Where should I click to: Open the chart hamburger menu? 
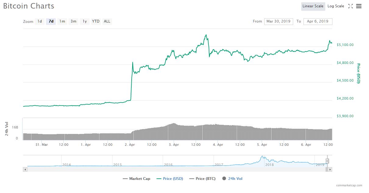coord(359,6)
